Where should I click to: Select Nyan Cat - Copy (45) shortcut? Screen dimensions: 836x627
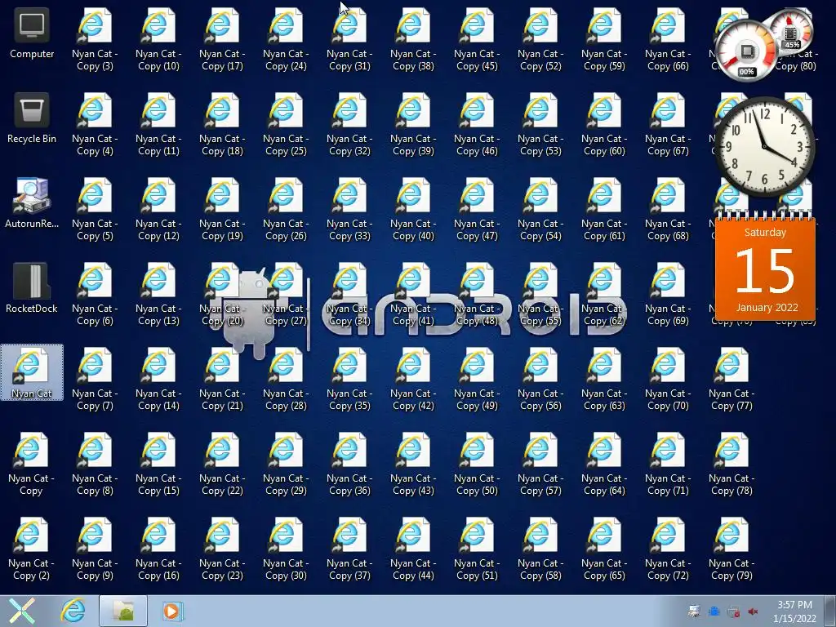click(x=477, y=39)
